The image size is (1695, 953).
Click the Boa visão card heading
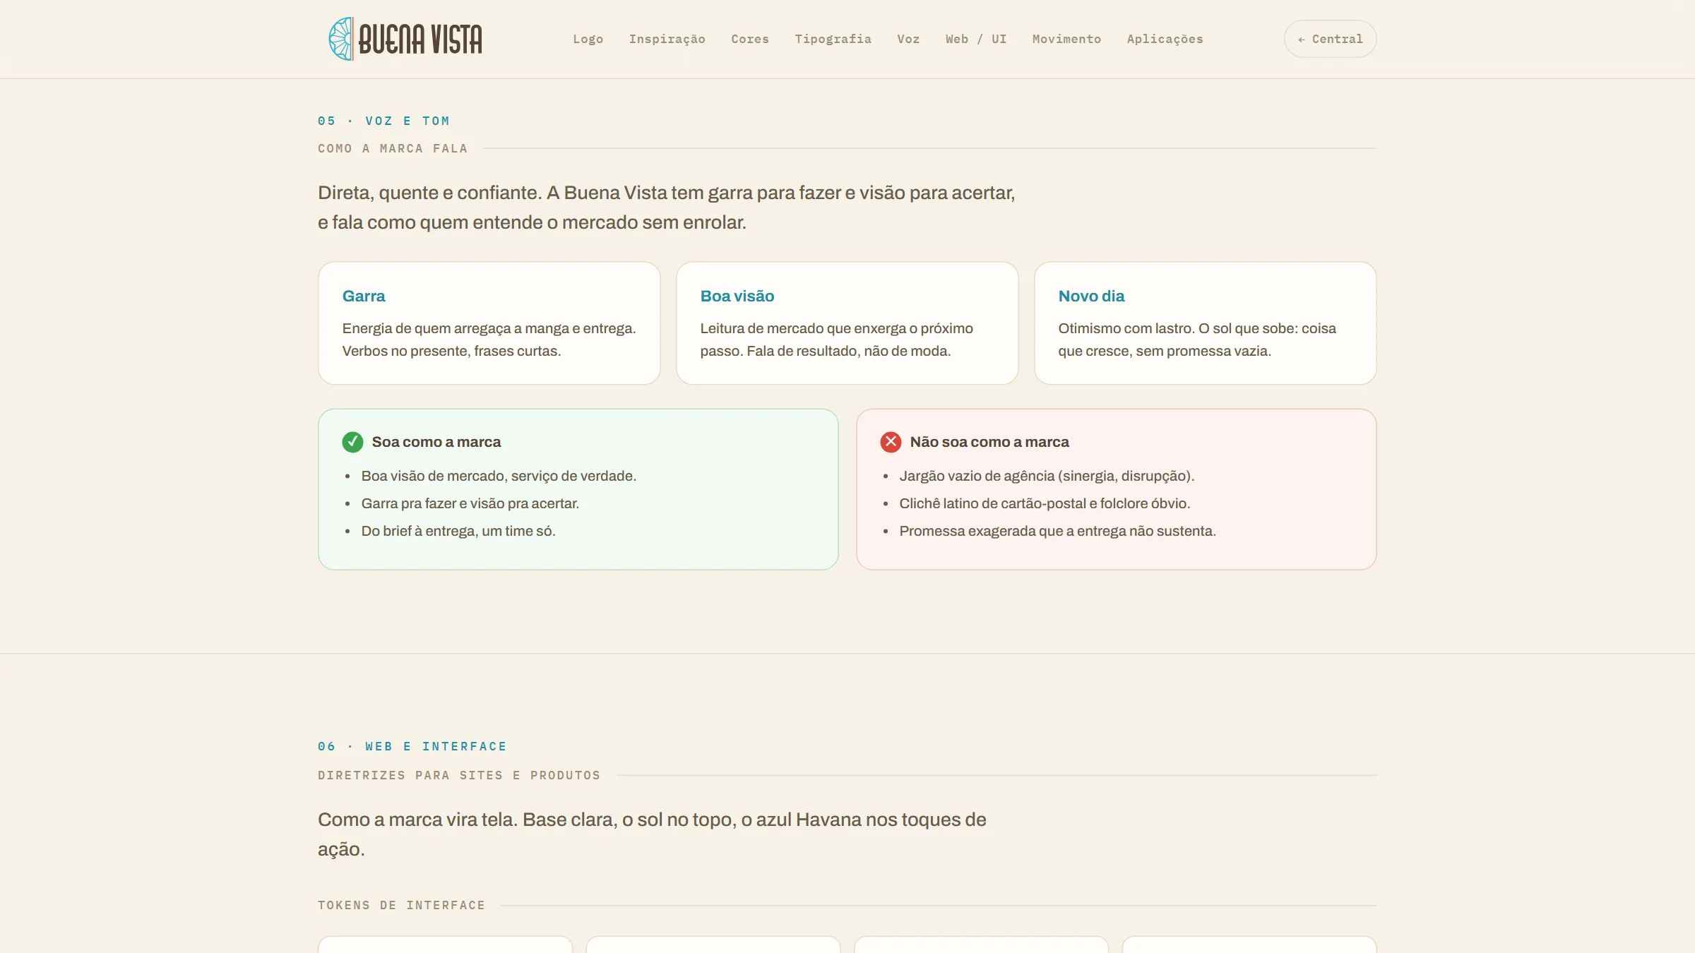coord(737,296)
